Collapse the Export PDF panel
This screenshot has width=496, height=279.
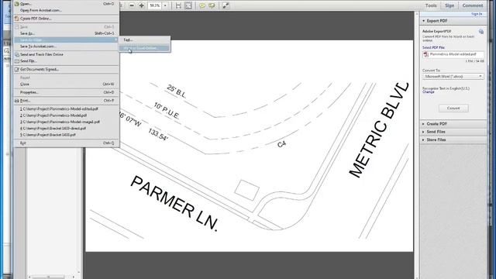(x=424, y=21)
